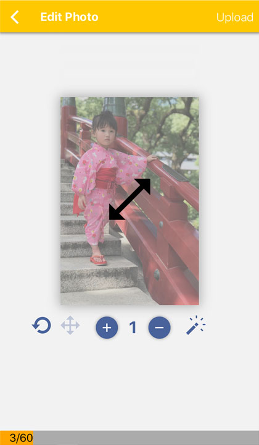The width and height of the screenshot is (259, 445).
Task: Rotate the photo with the circular arrow icon
Action: coord(41,325)
